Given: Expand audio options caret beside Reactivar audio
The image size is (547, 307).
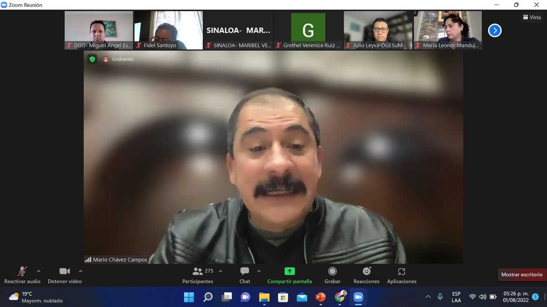Looking at the screenshot, I should 39,271.
